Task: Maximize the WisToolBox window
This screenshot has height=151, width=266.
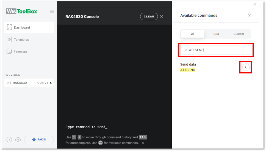Action: (245, 4)
